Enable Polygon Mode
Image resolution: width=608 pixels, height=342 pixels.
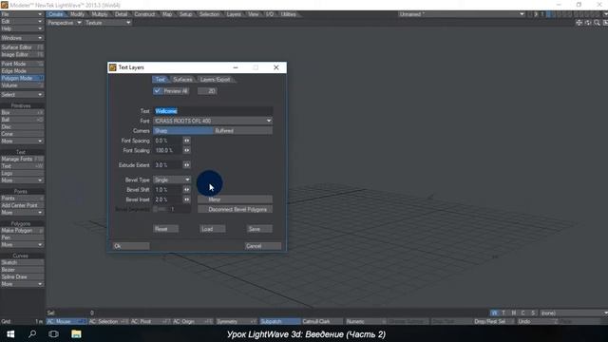pyautogui.click(x=22, y=78)
